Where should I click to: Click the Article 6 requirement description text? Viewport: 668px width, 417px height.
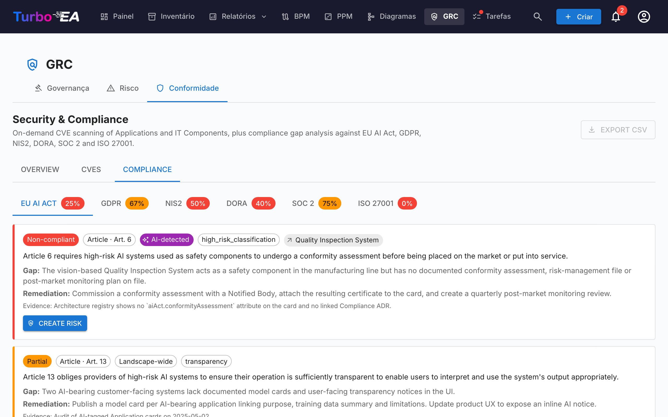click(295, 256)
